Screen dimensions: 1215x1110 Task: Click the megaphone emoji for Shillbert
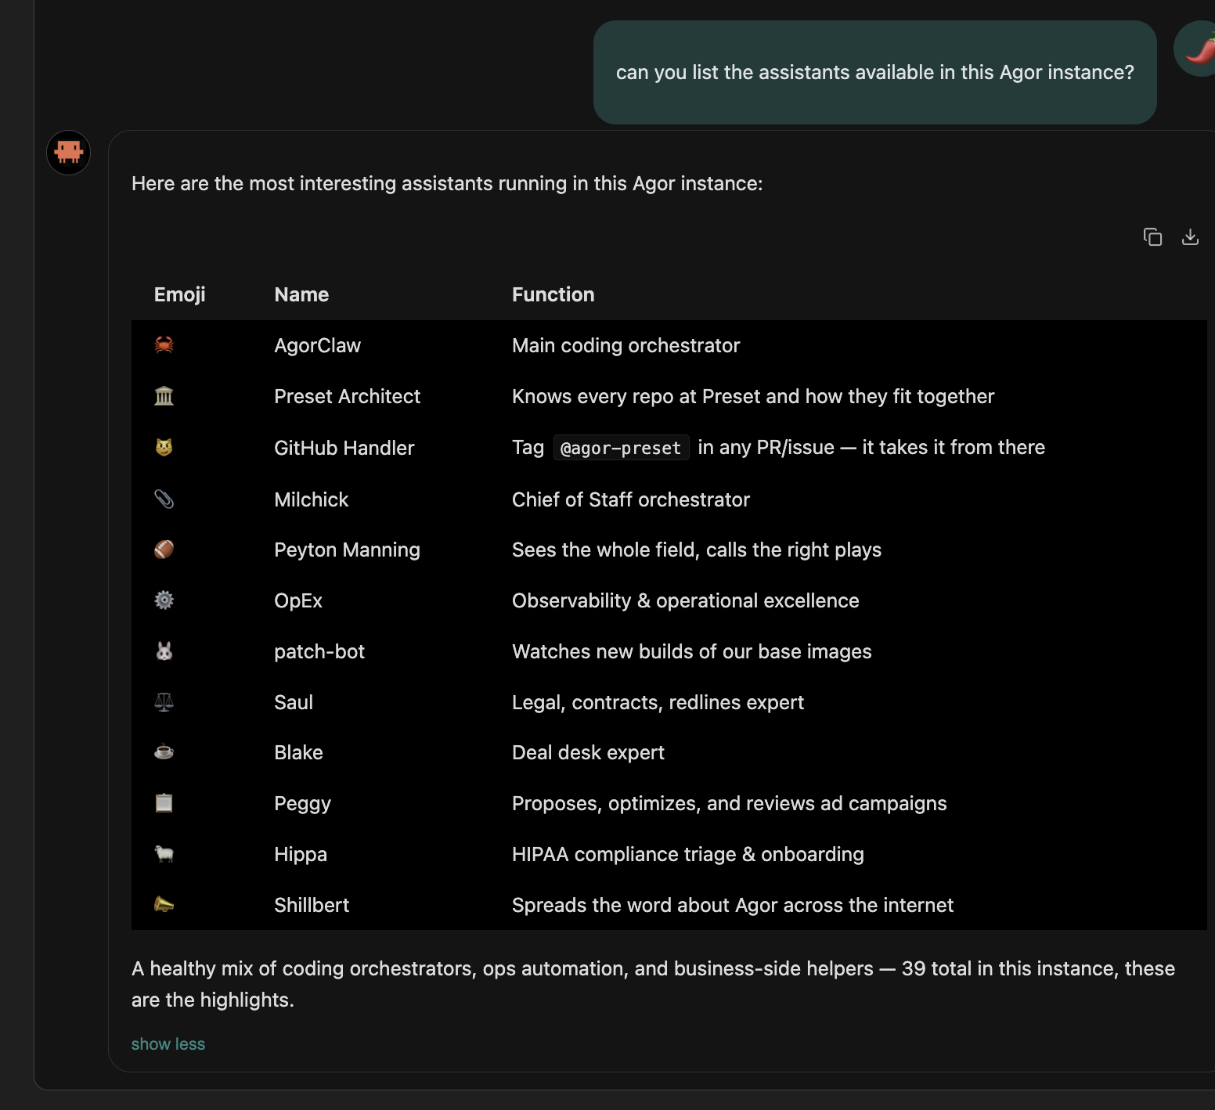point(164,905)
